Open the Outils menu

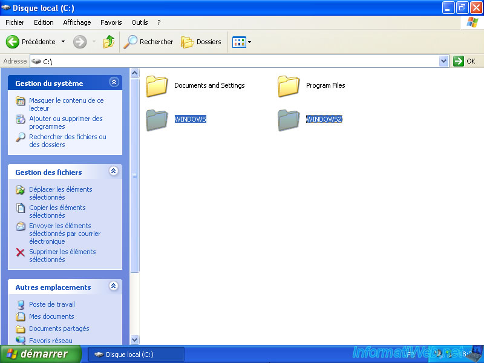click(140, 22)
